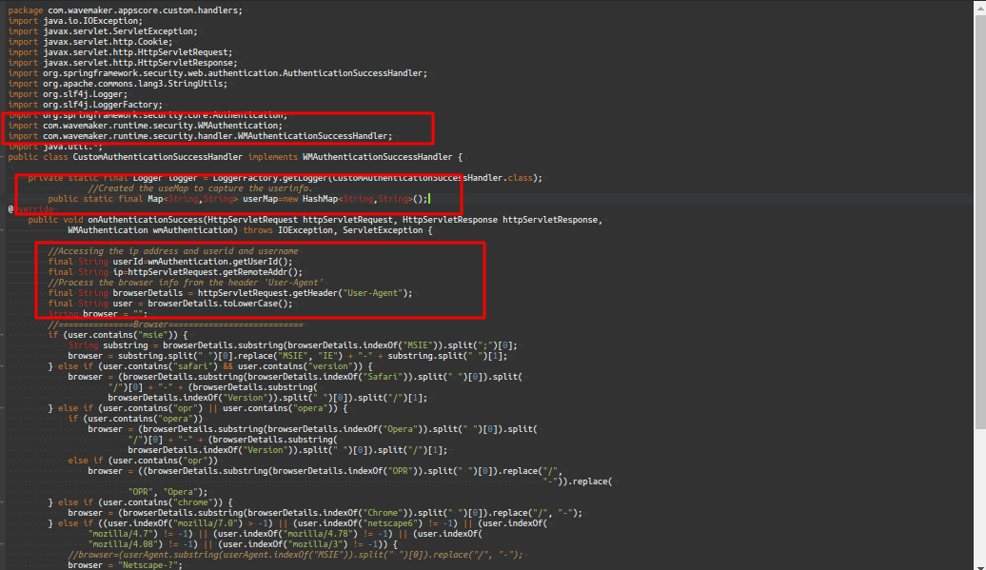Click the userMap HashMap declaration line

pyautogui.click(x=238, y=199)
